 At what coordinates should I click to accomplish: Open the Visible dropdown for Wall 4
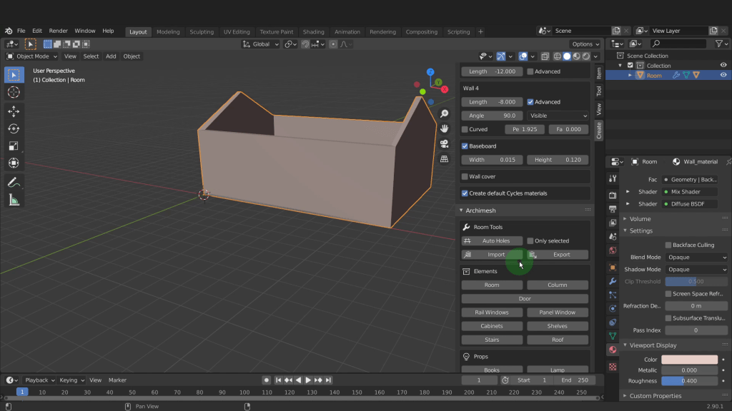(558, 116)
